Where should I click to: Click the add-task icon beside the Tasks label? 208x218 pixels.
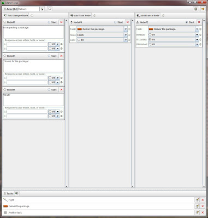16,193
